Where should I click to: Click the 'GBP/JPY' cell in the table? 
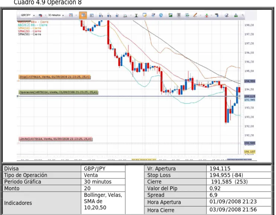[x=103, y=169]
